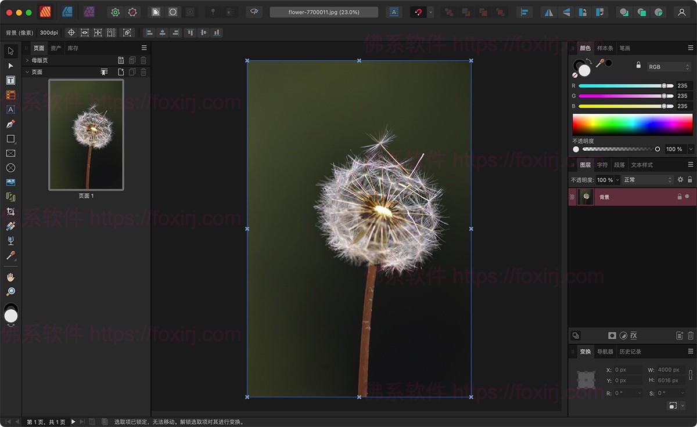Screen dimensions: 697x427
Task: Select the Artistic Text tool
Action: (x=10, y=109)
